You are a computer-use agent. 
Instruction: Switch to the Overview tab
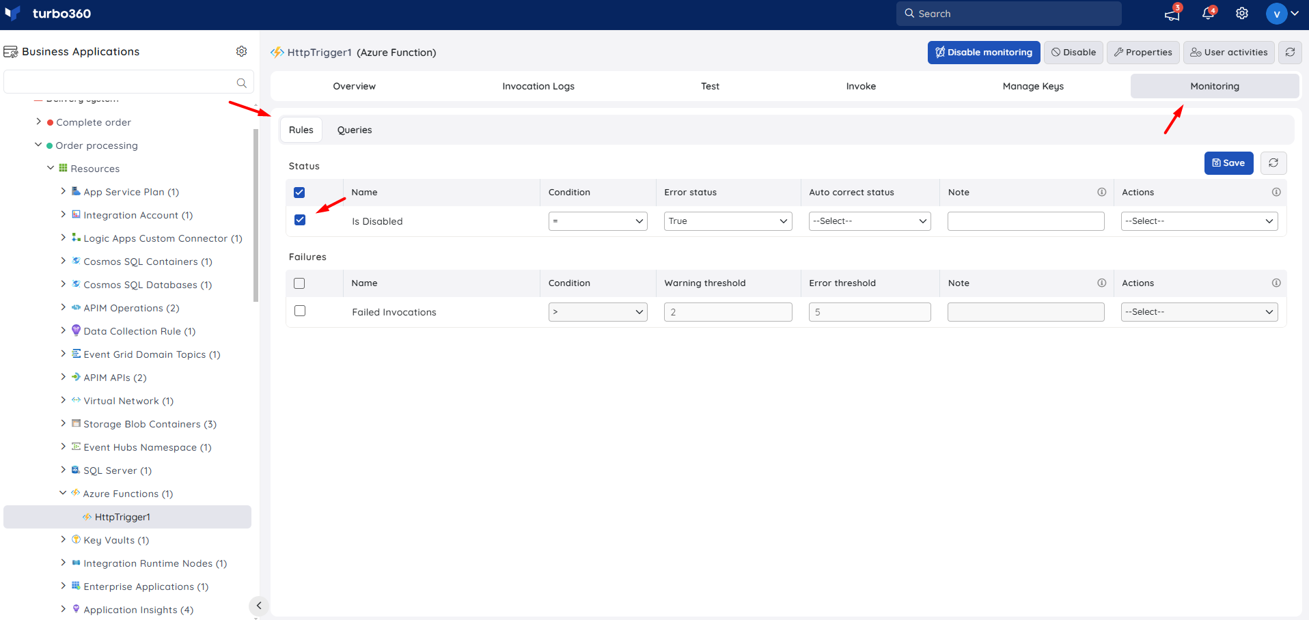coord(355,86)
